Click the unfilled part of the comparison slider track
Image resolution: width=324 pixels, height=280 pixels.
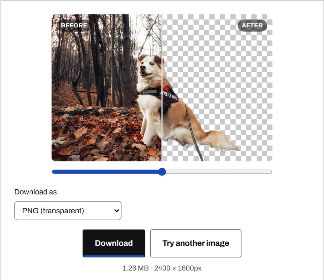click(x=219, y=172)
